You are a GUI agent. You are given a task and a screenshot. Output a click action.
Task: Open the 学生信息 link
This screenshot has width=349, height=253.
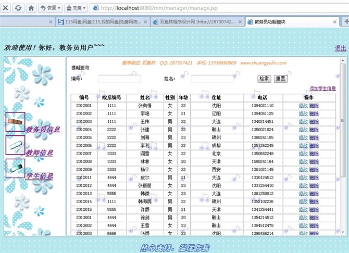[x=40, y=176]
